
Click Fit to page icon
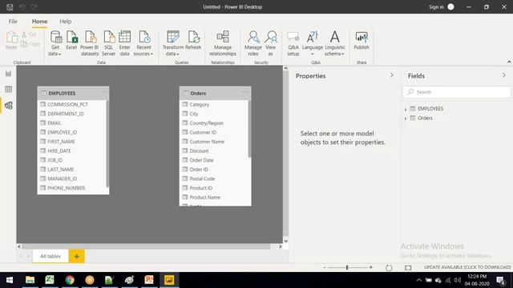pos(408,268)
